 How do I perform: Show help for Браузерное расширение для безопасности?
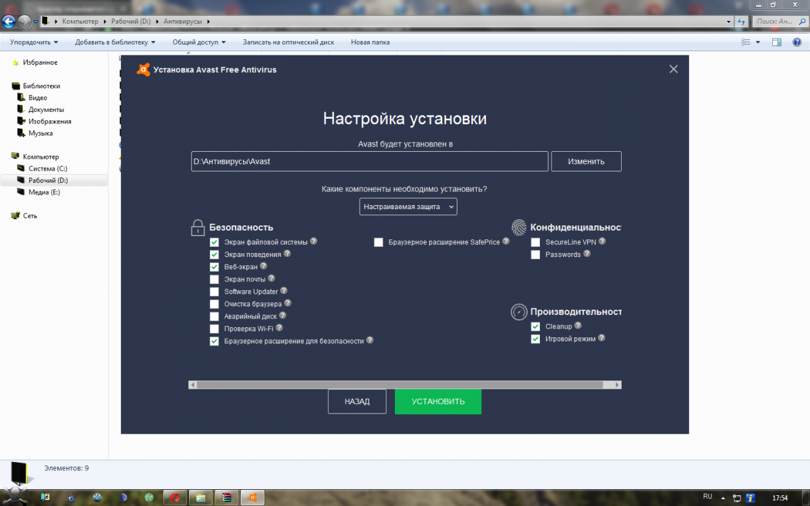point(370,341)
